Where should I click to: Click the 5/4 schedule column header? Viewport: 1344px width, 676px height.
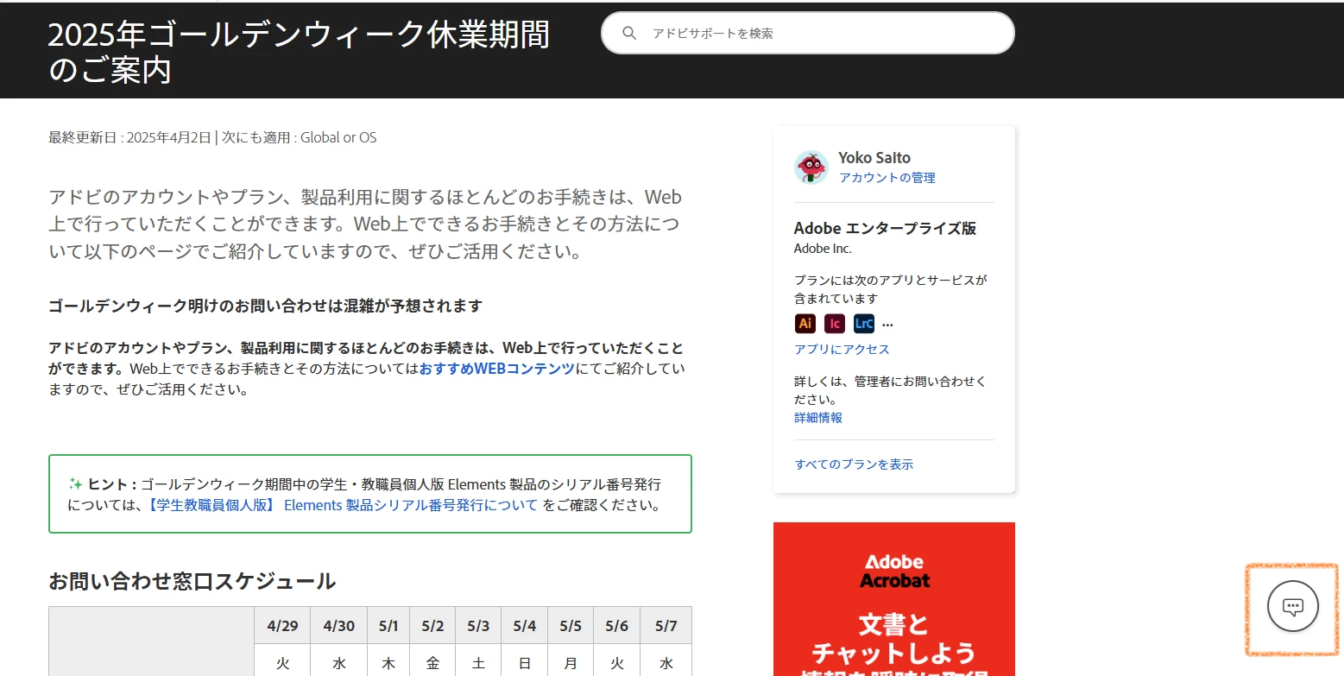coord(524,625)
